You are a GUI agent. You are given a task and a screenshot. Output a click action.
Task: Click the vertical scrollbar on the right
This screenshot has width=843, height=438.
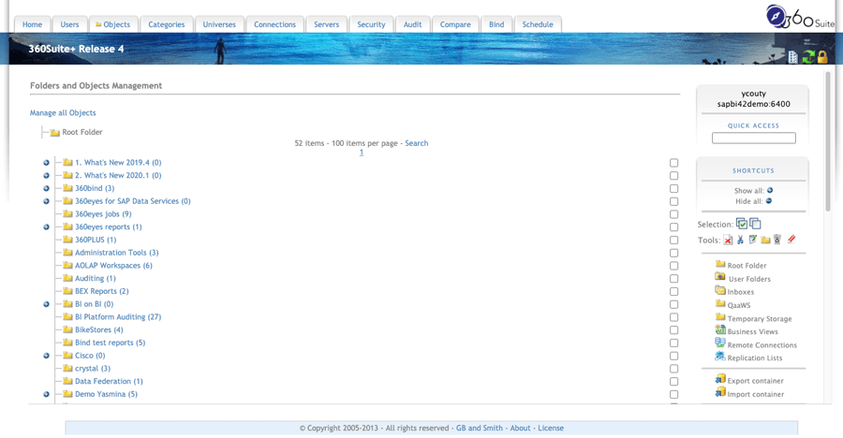pos(828,141)
